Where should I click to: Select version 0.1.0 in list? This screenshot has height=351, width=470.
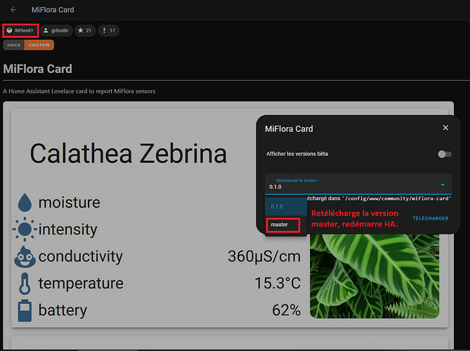point(286,206)
